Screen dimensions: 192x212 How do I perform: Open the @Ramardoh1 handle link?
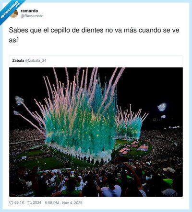pyautogui.click(x=32, y=16)
